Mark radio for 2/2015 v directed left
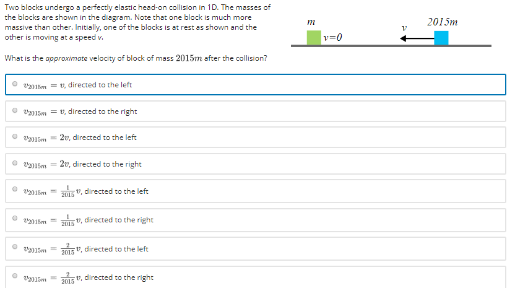Image resolution: width=528 pixels, height=288 pixels. [14, 248]
